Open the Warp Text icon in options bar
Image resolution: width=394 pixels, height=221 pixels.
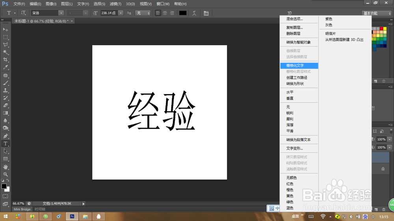[x=194, y=13]
